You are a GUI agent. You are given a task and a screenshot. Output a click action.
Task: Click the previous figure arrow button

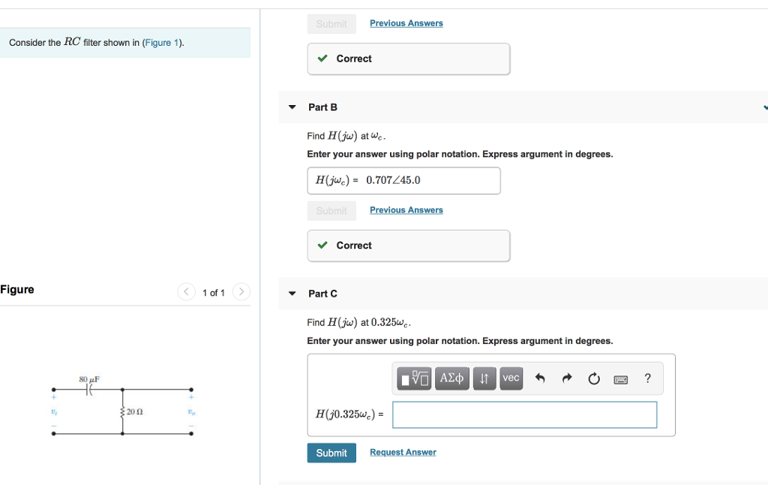click(186, 292)
